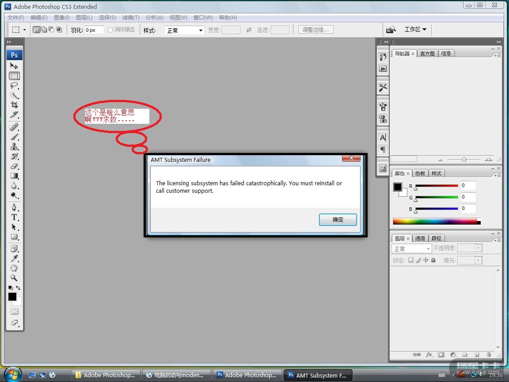This screenshot has width=509, height=382.
Task: Select the Gradient tool
Action: tap(14, 176)
